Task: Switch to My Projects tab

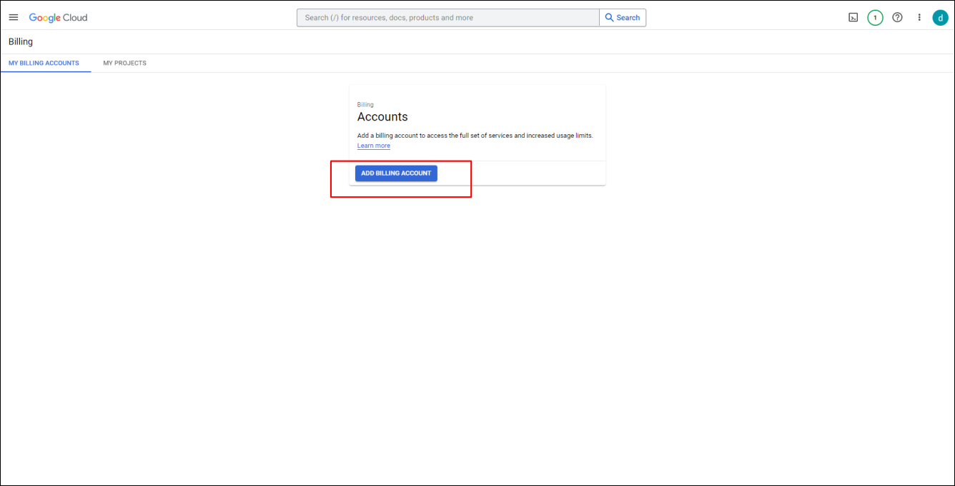Action: point(124,63)
